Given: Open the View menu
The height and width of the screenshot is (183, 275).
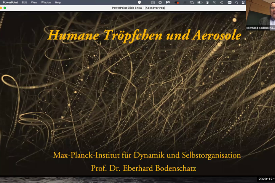Looking at the screenshot, I should [x=34, y=2].
